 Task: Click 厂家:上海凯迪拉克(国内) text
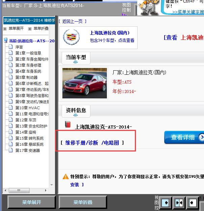click(x=139, y=72)
